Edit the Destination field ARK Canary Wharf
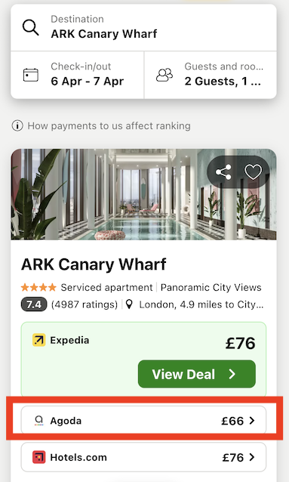 pyautogui.click(x=143, y=27)
